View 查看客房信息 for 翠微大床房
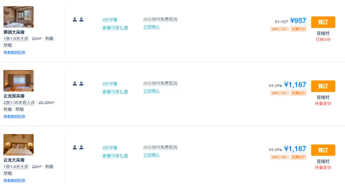This screenshot has height=184, width=345. coord(14,53)
